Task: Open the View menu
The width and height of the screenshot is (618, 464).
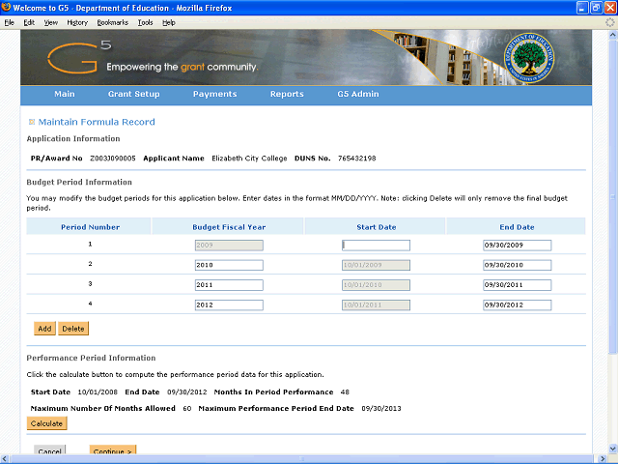Action: (x=51, y=22)
